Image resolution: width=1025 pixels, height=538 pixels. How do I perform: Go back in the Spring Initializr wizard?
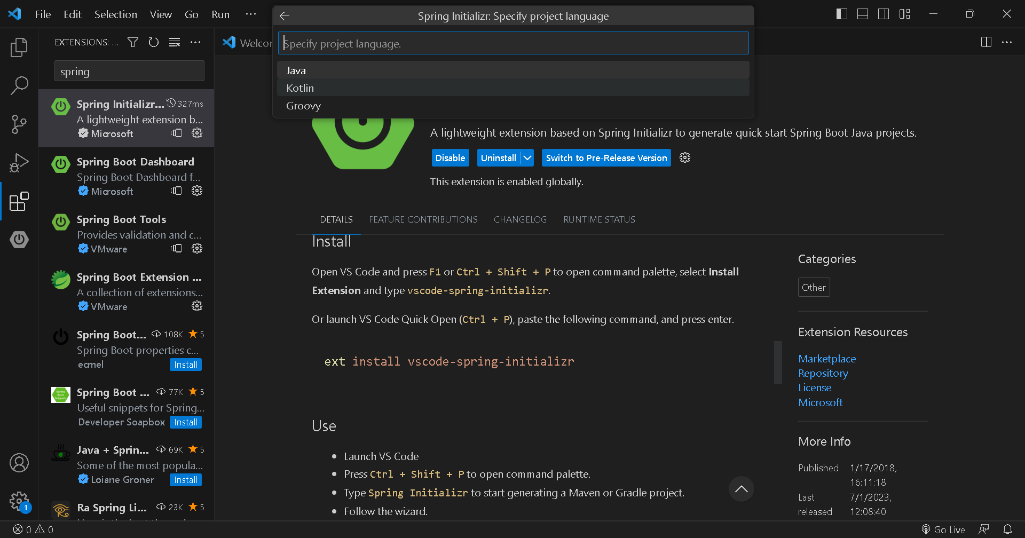click(x=285, y=16)
